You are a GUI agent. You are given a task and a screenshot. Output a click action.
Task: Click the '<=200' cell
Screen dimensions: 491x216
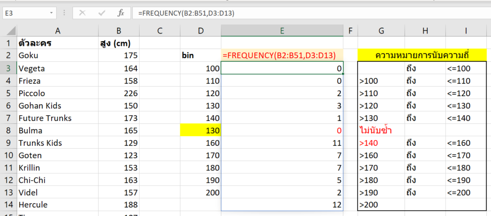point(466,192)
